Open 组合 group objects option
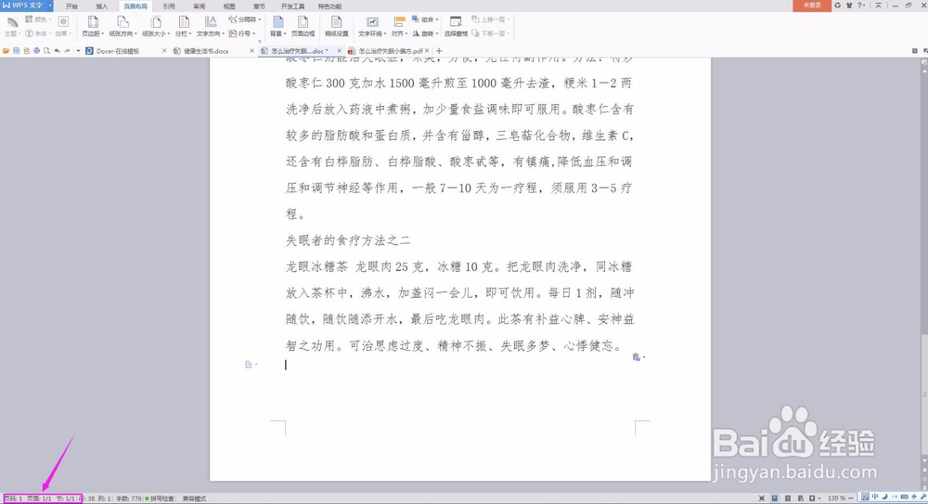This screenshot has height=504, width=928. click(x=426, y=19)
